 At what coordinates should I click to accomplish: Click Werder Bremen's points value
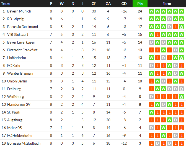tap(140, 74)
